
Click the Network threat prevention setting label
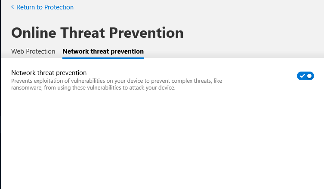(x=49, y=73)
